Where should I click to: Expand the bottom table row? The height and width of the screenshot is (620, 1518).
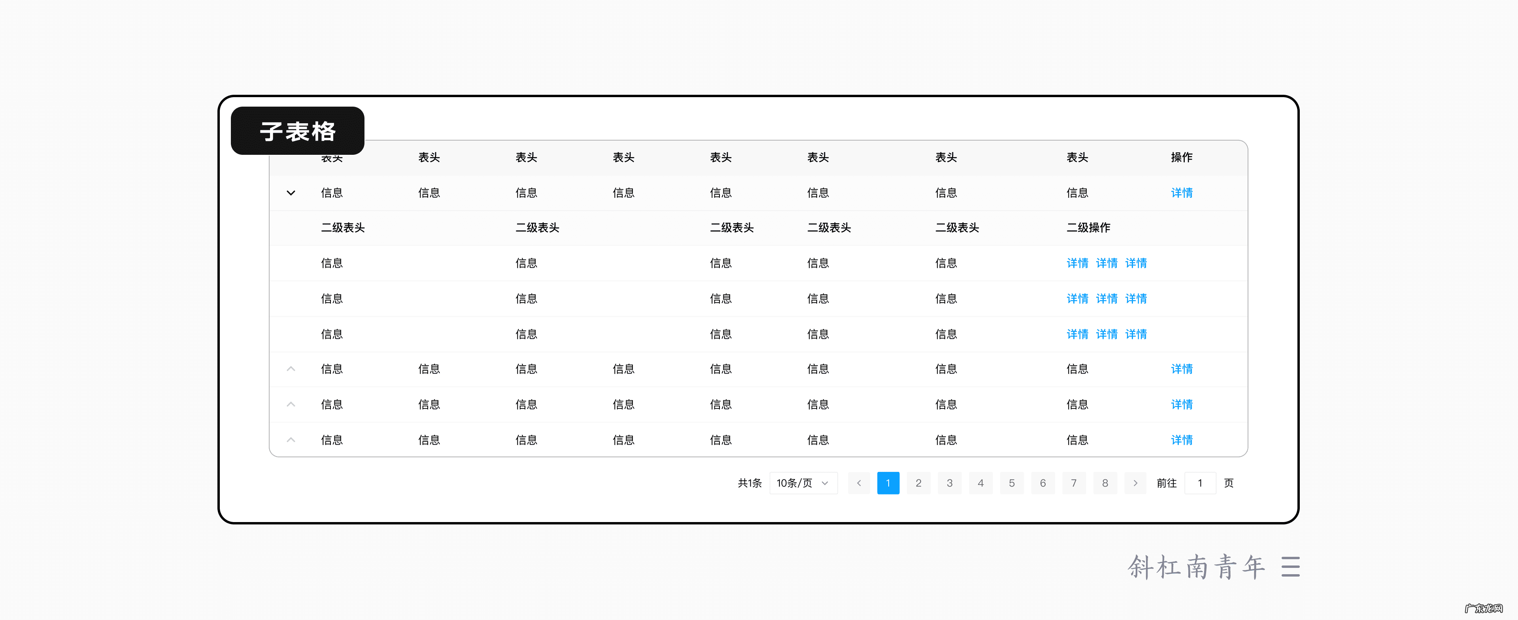click(x=291, y=439)
